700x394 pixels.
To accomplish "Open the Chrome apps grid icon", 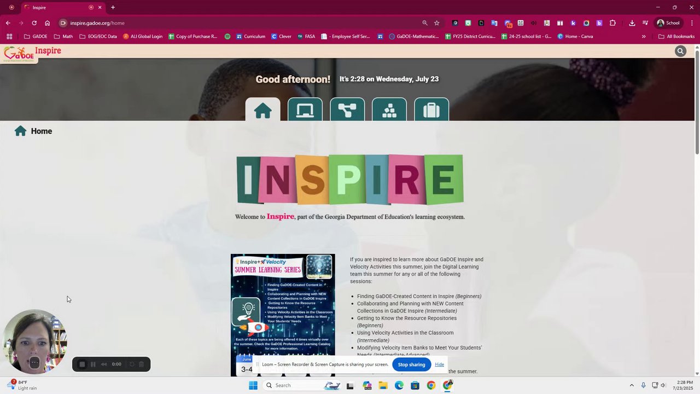I will (x=9, y=37).
